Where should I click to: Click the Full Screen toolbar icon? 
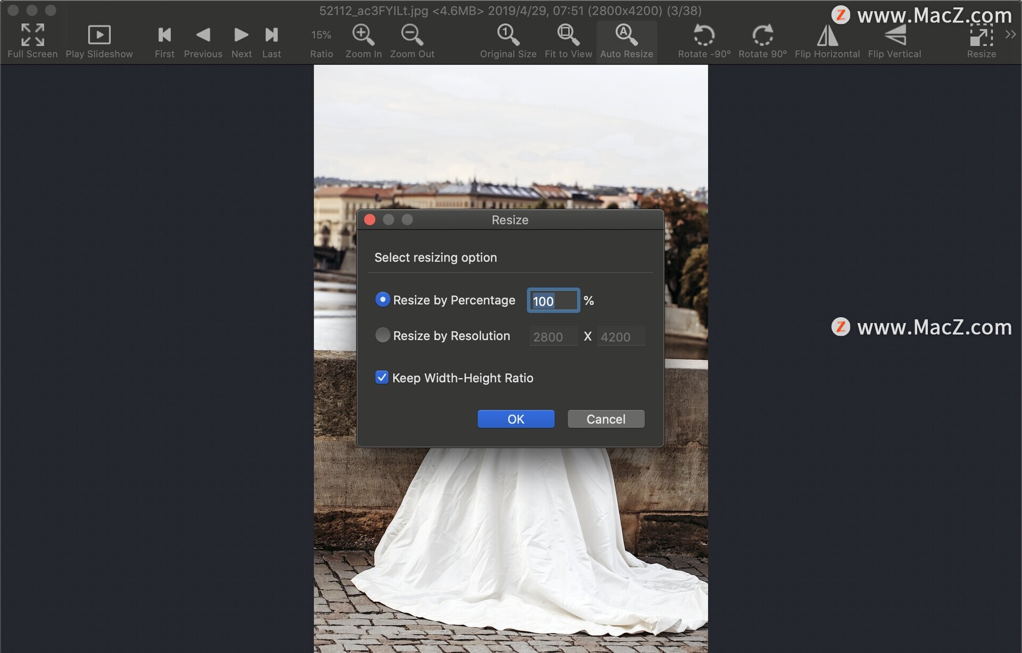click(32, 35)
